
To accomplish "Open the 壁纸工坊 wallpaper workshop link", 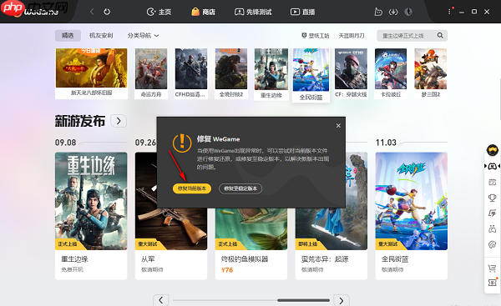I will click(x=316, y=36).
